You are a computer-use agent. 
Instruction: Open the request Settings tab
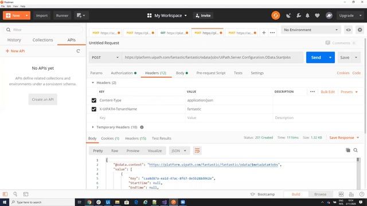[x=257, y=73]
